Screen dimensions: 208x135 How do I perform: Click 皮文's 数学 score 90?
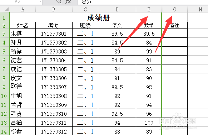[x=149, y=78]
